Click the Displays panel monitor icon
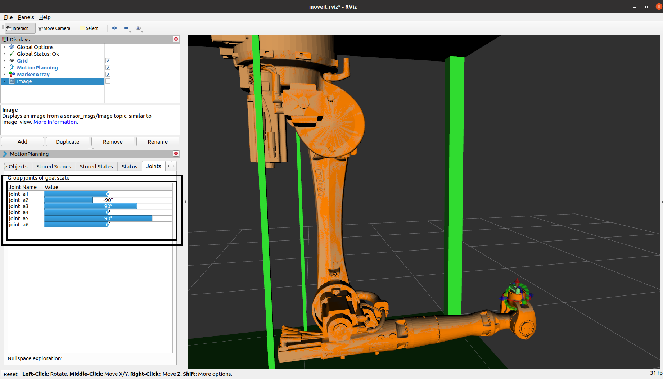This screenshot has width=663, height=379. coord(5,39)
